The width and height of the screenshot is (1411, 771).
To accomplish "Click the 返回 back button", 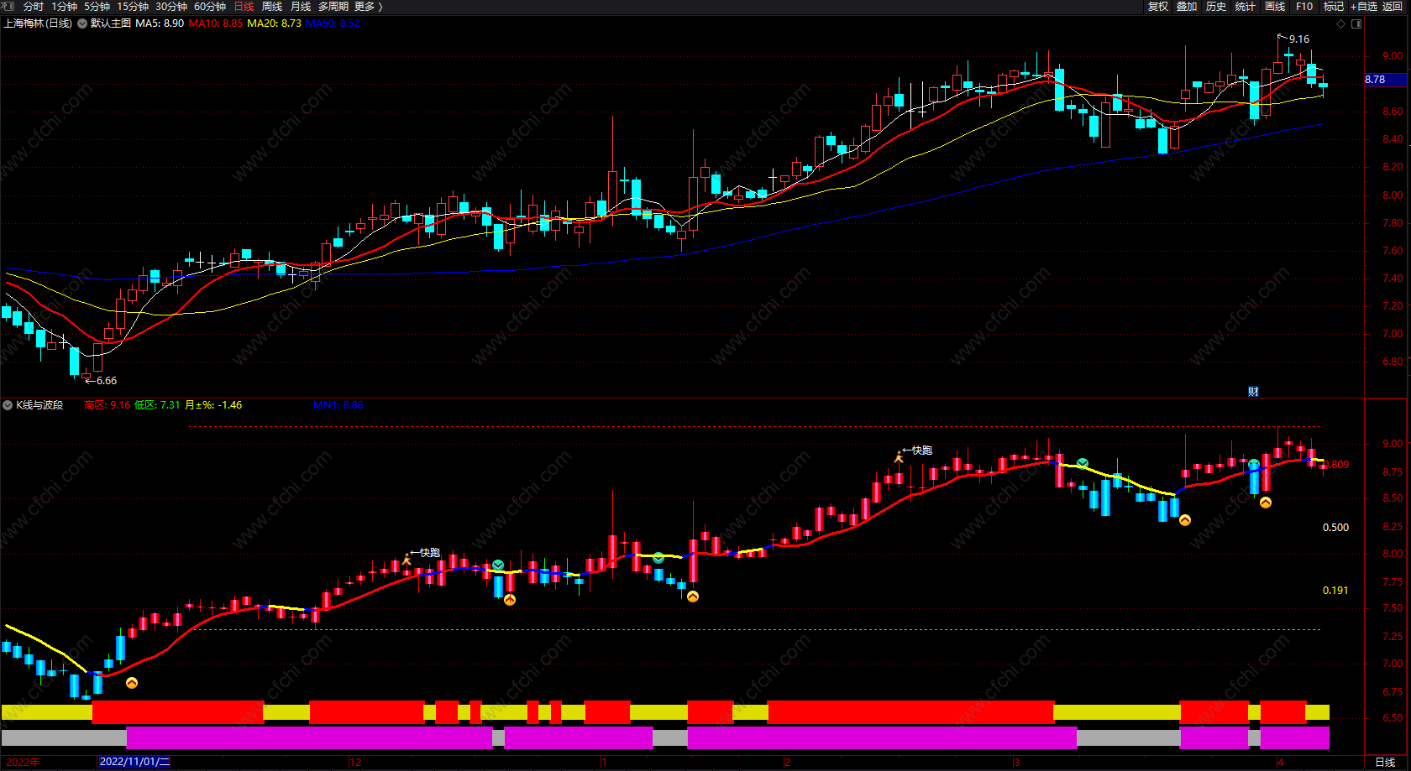I will pyautogui.click(x=1393, y=7).
